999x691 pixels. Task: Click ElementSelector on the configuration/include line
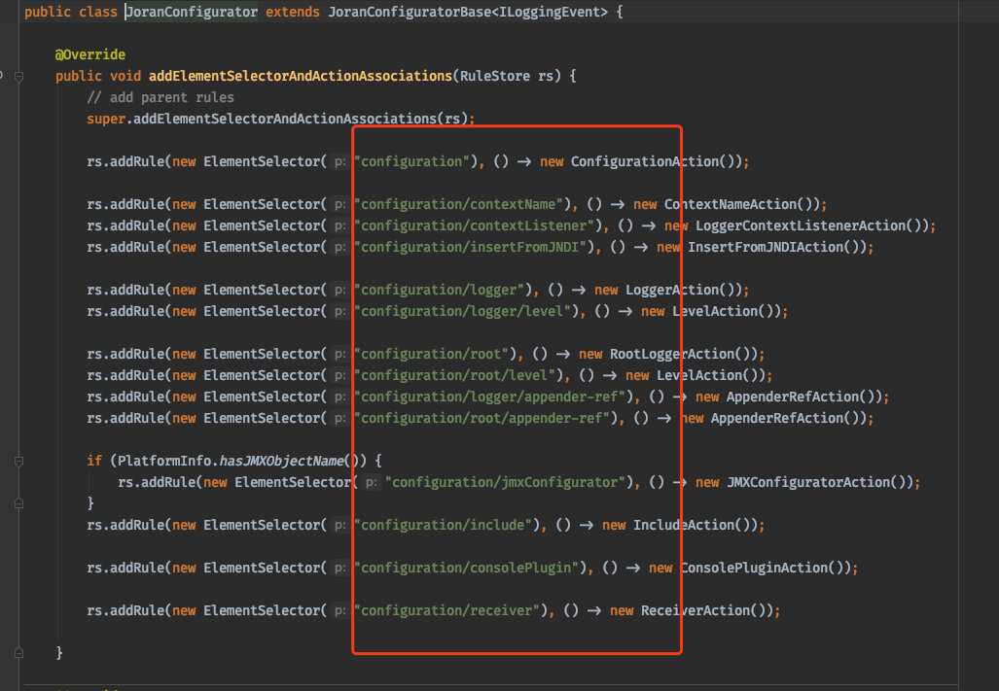tap(262, 525)
